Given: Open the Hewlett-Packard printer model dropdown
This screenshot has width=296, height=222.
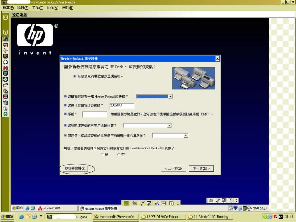Looking at the screenshot, I should (x=170, y=97).
